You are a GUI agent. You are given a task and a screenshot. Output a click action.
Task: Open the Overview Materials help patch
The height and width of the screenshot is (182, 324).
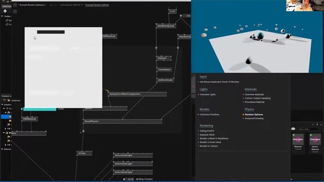[254, 95]
